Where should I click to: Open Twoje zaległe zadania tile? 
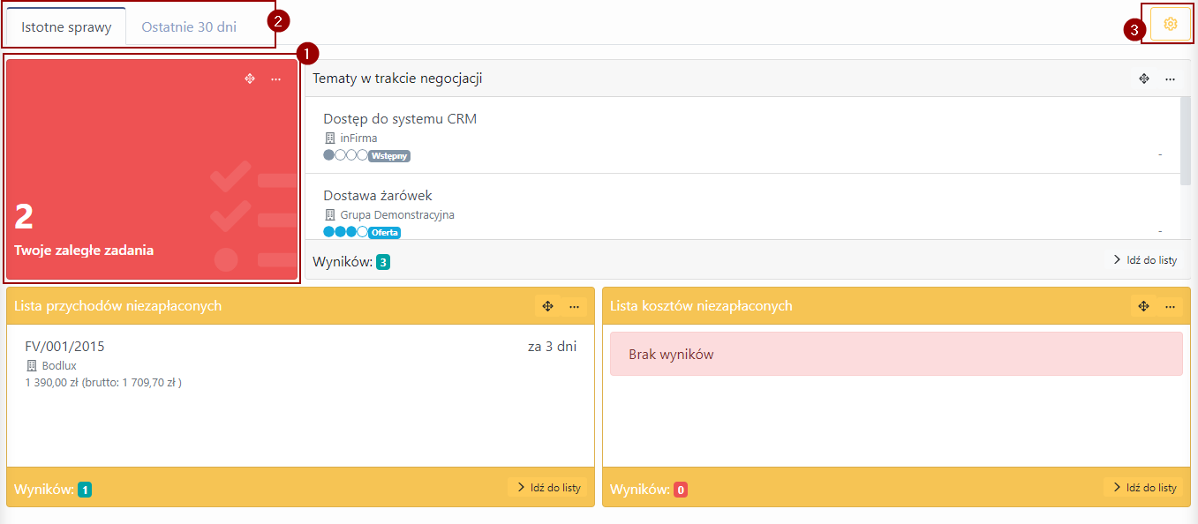[x=152, y=169]
